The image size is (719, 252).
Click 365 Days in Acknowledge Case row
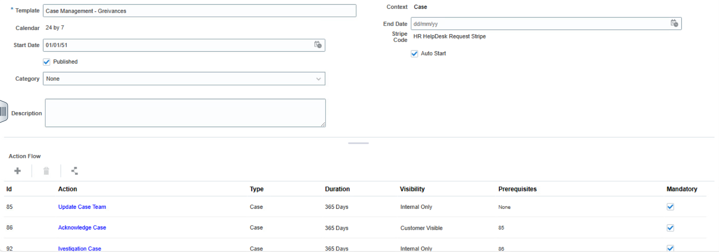337,228
